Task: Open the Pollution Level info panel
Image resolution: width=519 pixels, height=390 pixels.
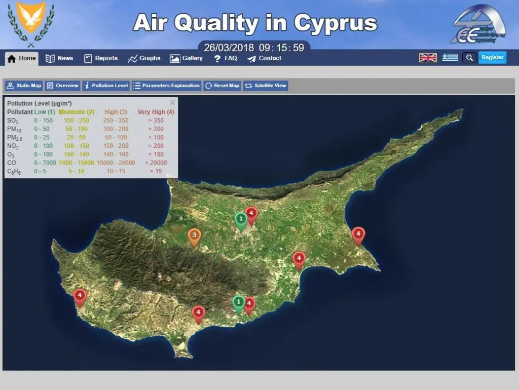Action: click(x=105, y=86)
